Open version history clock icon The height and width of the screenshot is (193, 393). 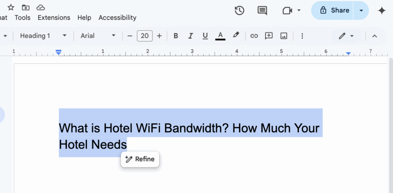click(239, 10)
